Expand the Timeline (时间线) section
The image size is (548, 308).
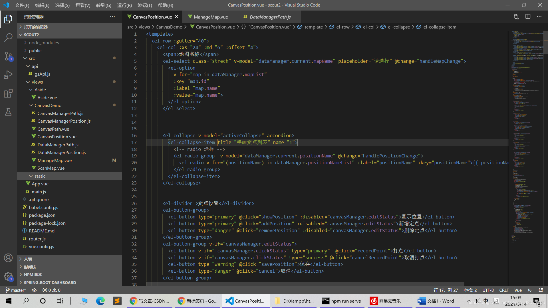pyautogui.click(x=69, y=267)
